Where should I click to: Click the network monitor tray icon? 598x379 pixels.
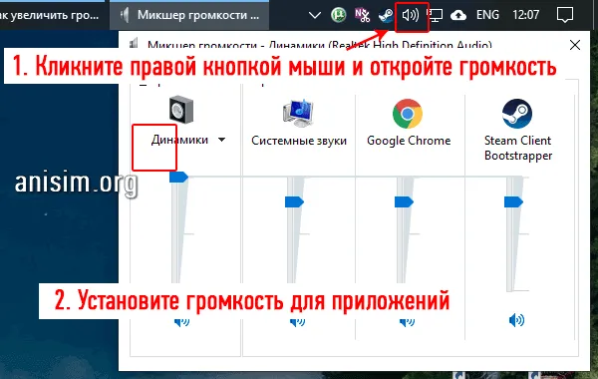point(435,15)
